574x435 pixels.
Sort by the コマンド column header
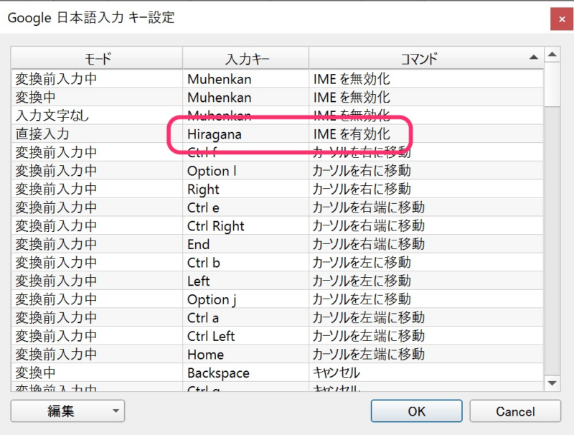[x=426, y=58]
